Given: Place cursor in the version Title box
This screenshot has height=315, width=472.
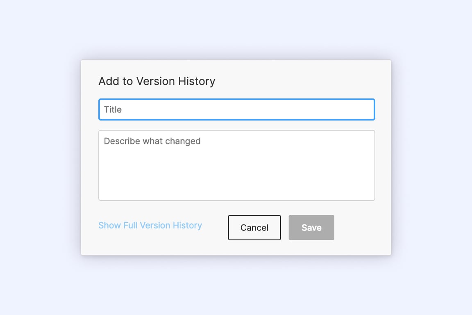Looking at the screenshot, I should (x=236, y=110).
